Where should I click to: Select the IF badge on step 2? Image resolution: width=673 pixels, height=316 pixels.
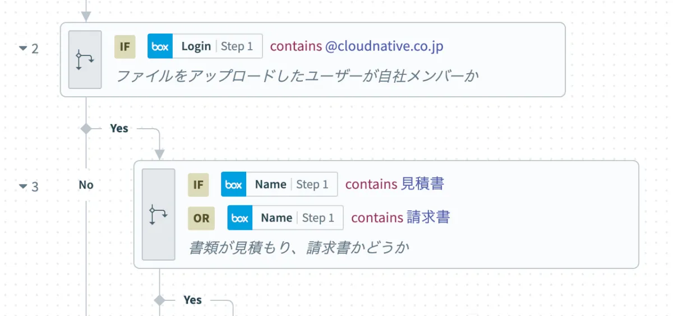click(x=125, y=46)
